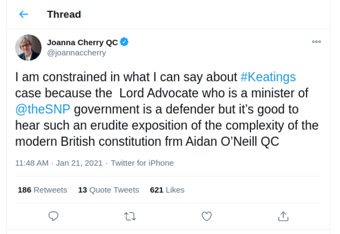The width and height of the screenshot is (340, 234).
Task: Open the @theSNP mention
Action: (42, 109)
